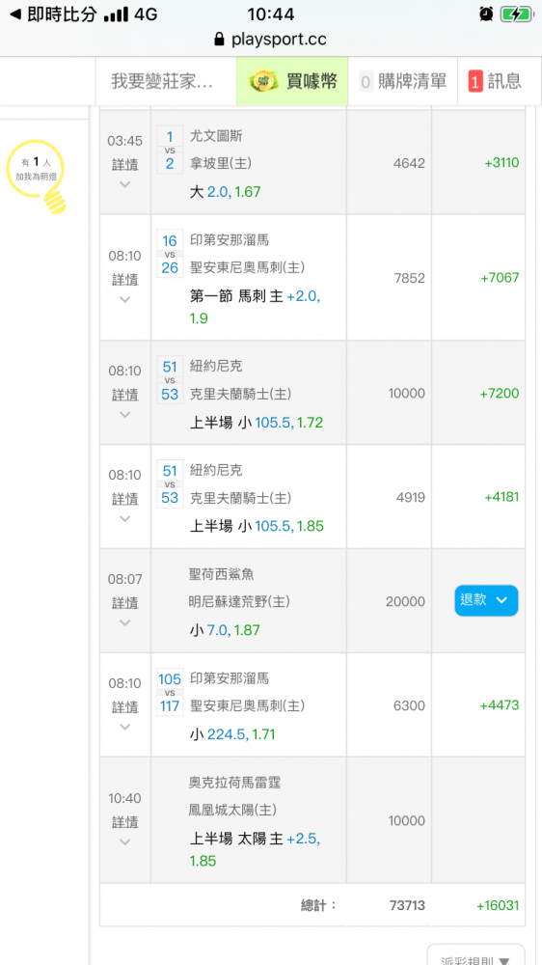Click 詳情 link for 馬刺 第一節 bet
The width and height of the screenshot is (542, 965).
point(124,280)
